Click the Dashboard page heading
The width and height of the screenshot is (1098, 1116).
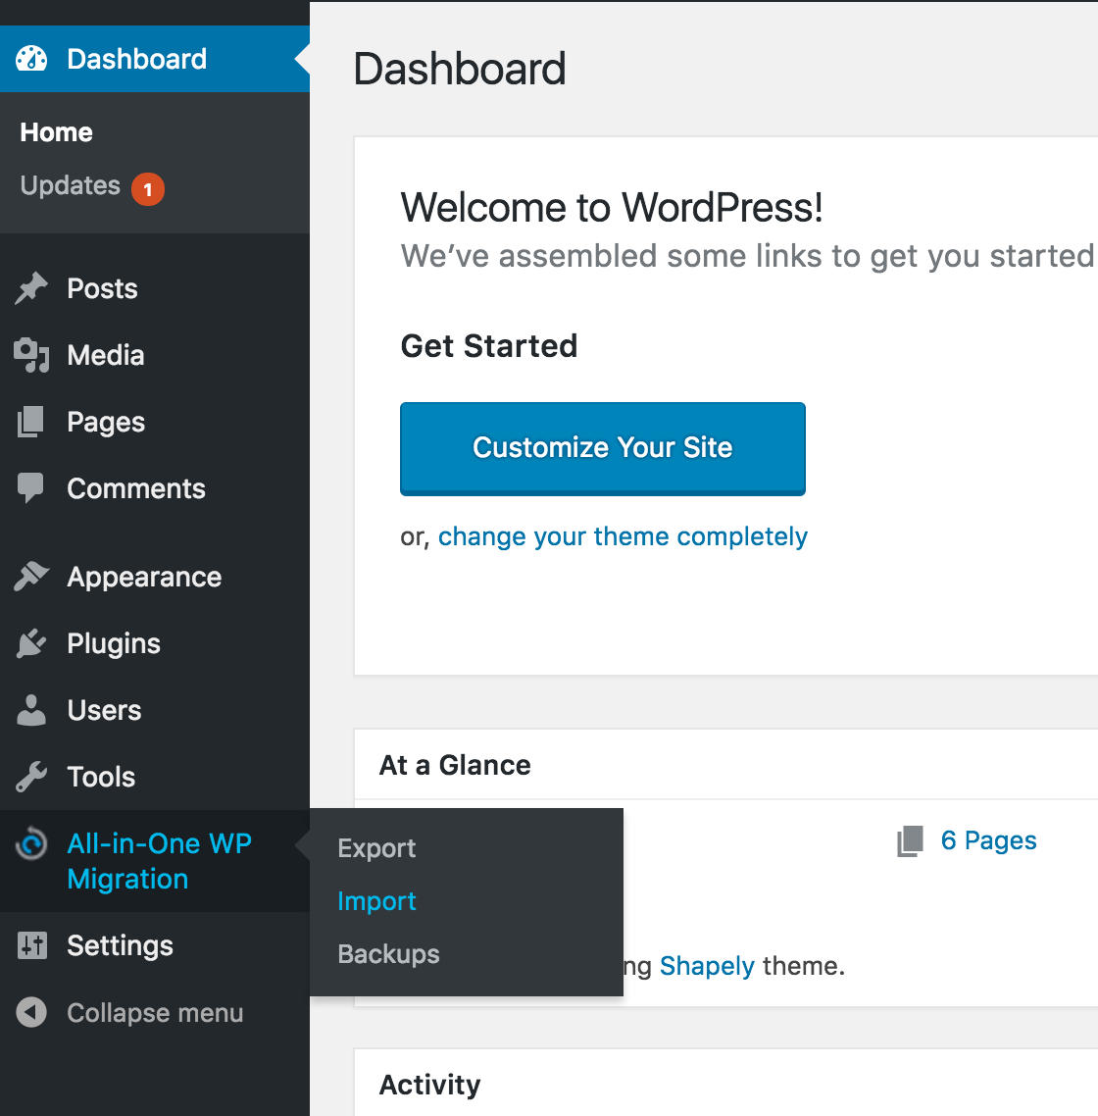coord(460,69)
